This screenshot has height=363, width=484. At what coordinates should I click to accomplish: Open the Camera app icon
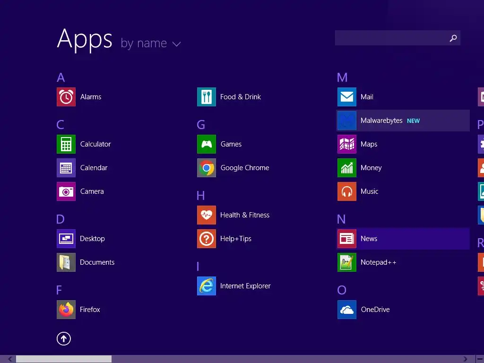[x=66, y=191]
